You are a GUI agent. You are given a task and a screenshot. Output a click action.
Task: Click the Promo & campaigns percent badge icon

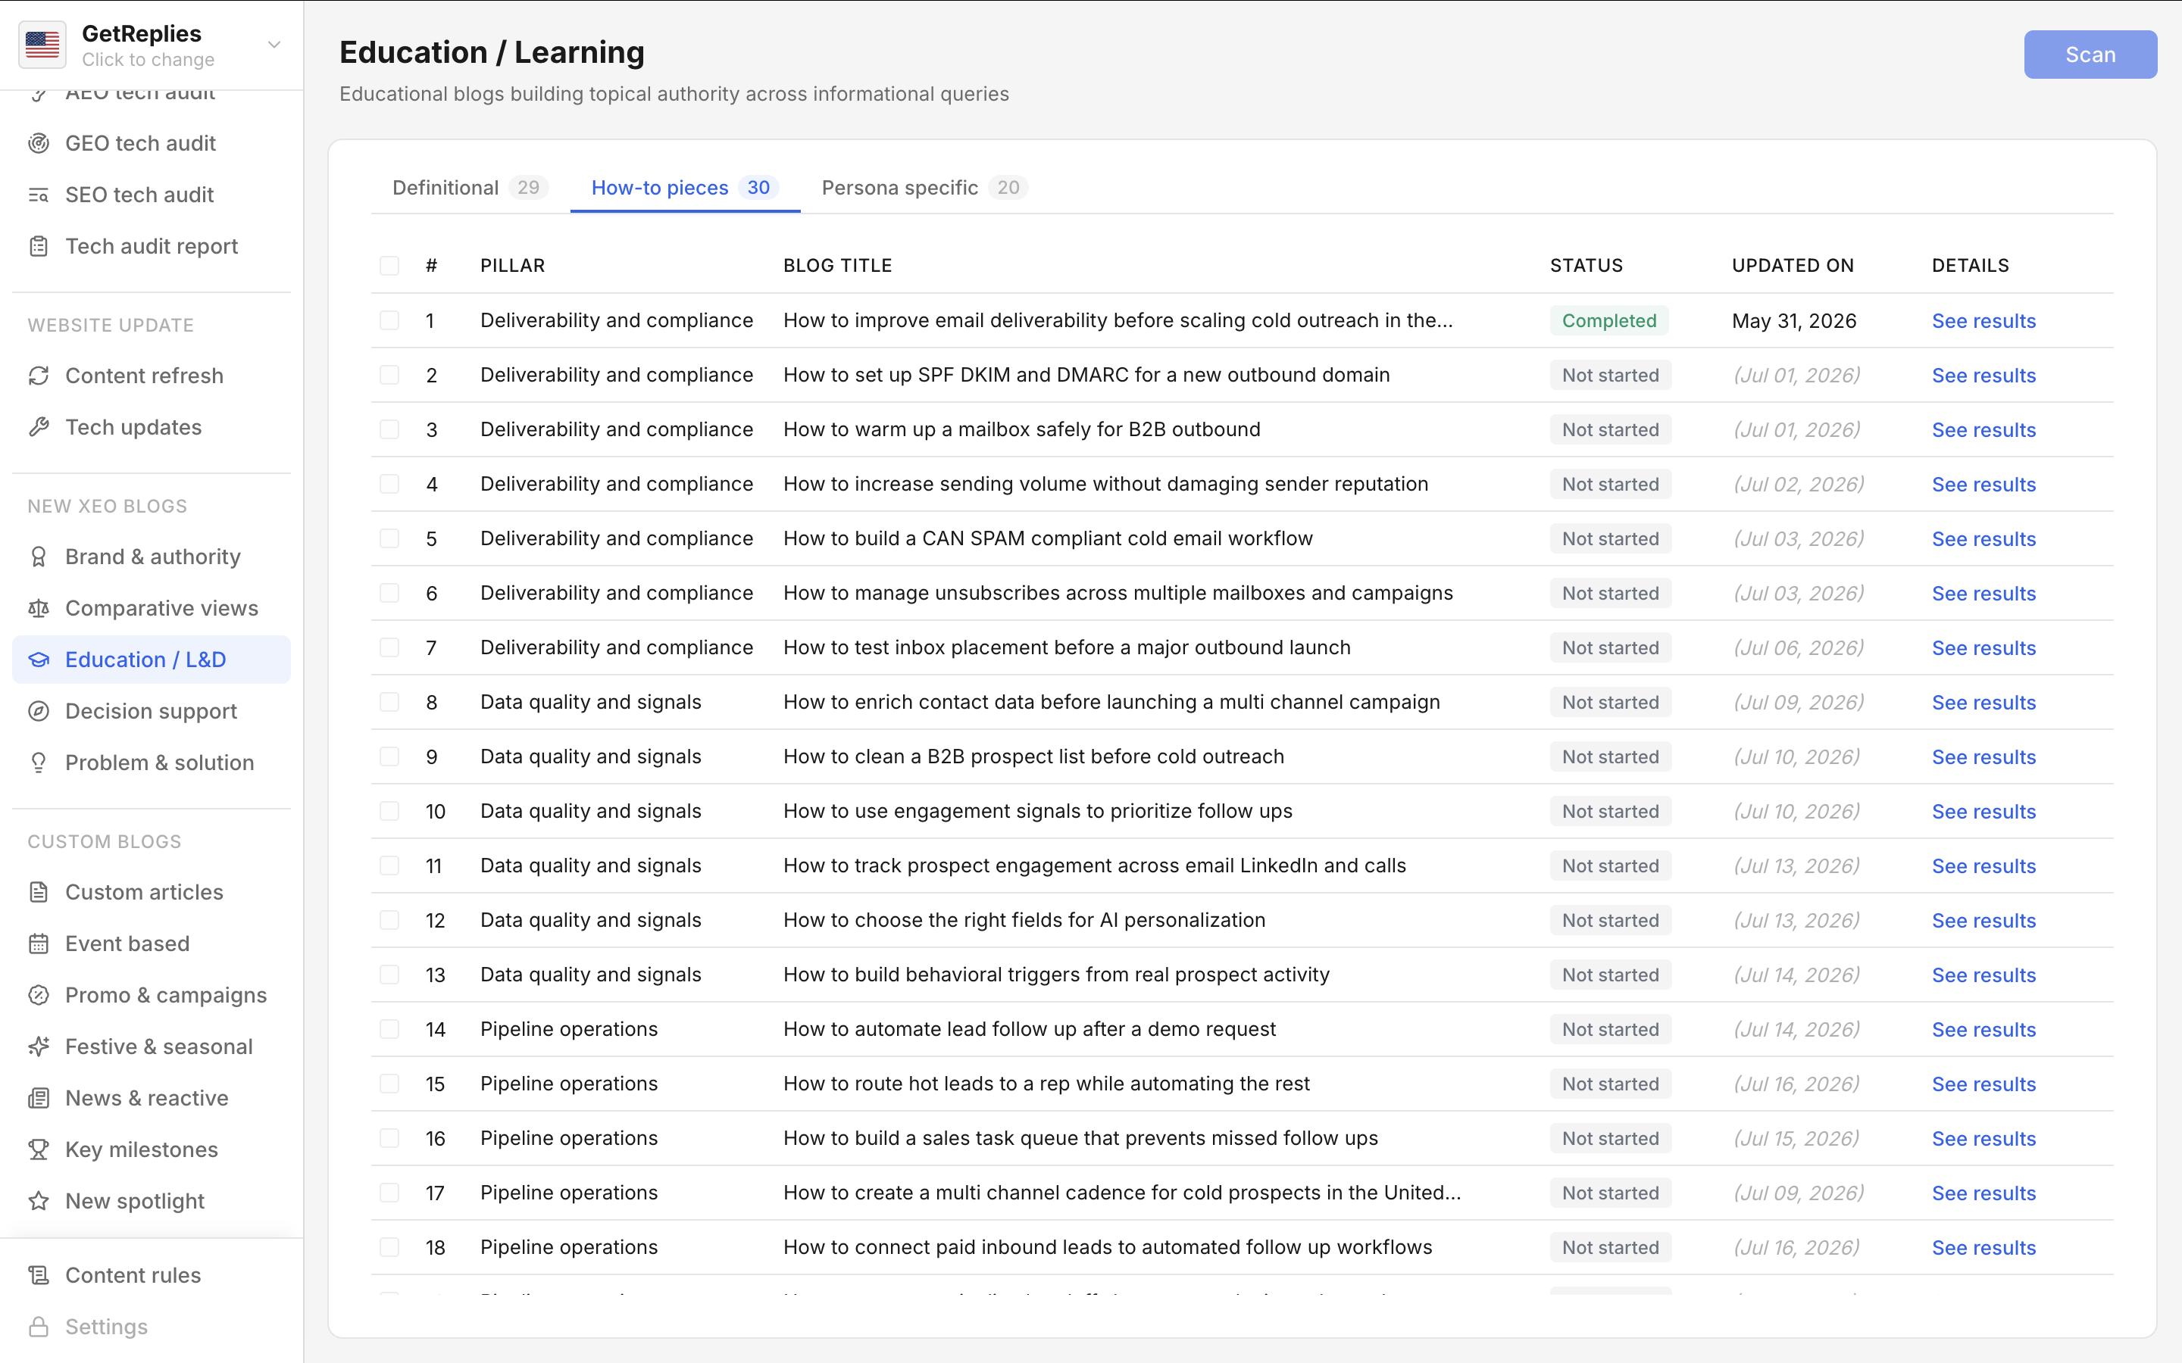point(39,995)
